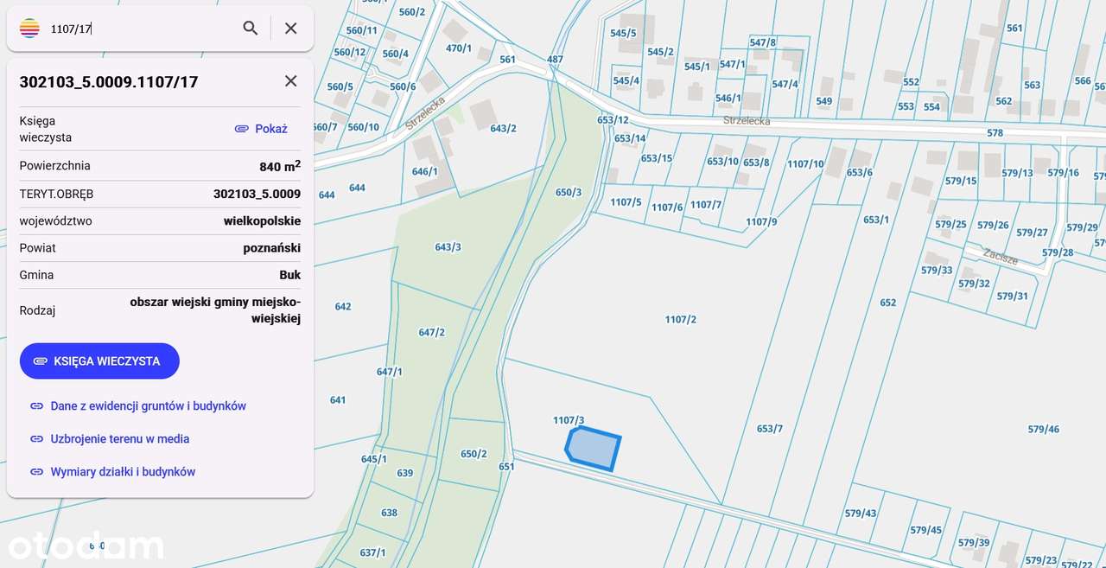Screen dimensions: 1106x568
Task: Open Wymiary działki i budynków link
Action: 123,472
